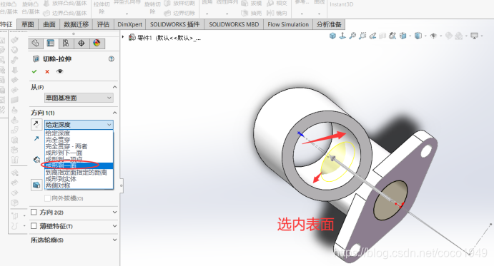
Task: Open the FeatureManager design tree tab icon
Action: coord(35,44)
